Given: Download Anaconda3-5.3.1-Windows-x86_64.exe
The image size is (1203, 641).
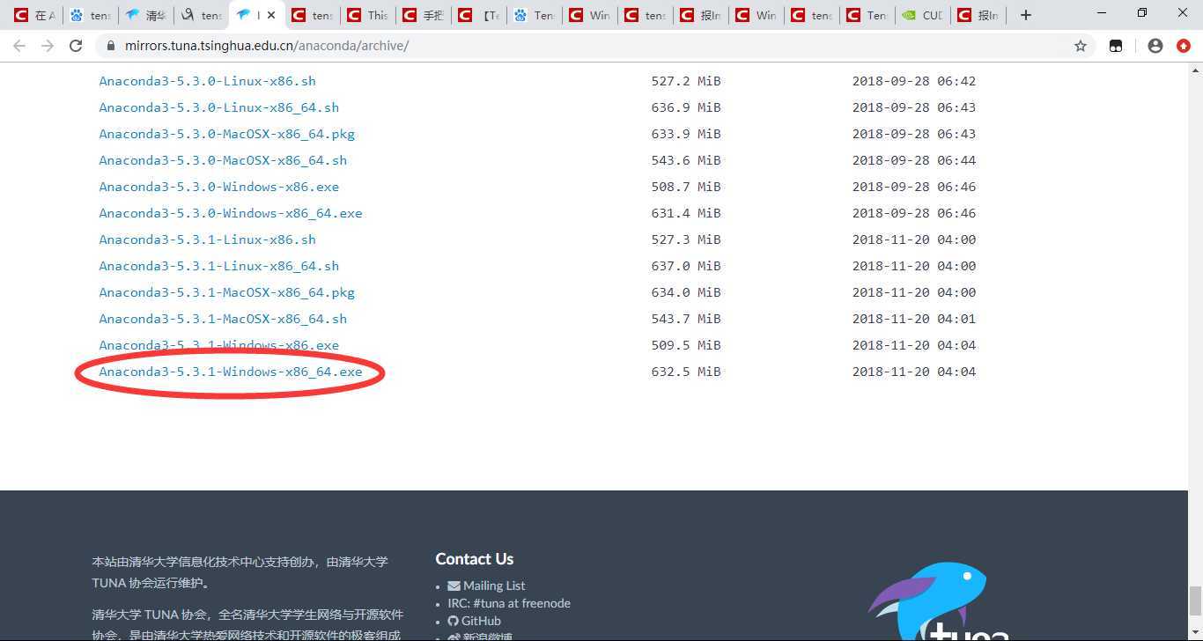Looking at the screenshot, I should (231, 372).
